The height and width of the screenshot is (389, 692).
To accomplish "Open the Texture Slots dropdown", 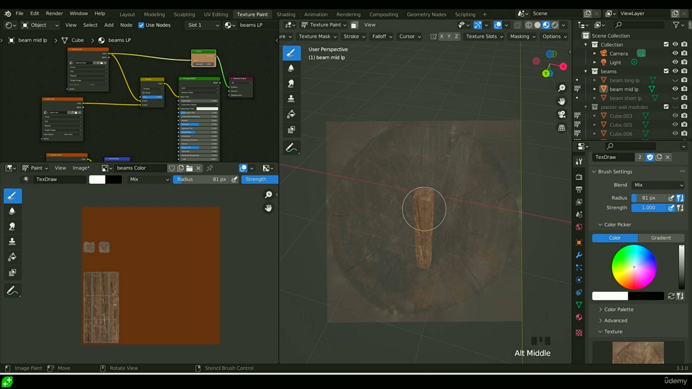I will coord(484,36).
